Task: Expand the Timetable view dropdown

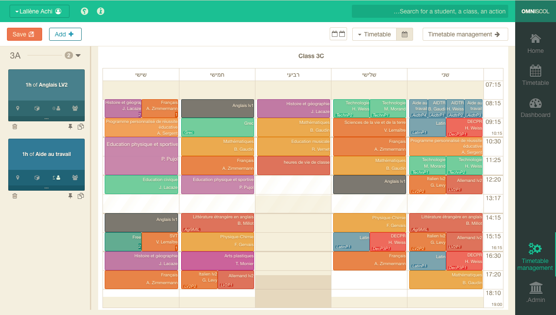Action: click(374, 34)
